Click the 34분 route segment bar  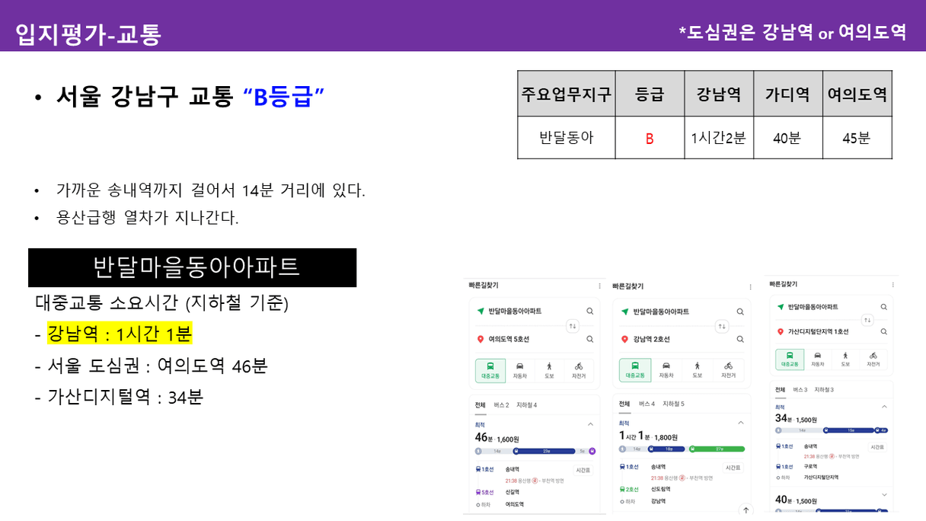pos(832,430)
